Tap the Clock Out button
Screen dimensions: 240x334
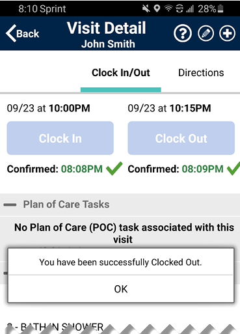point(181,138)
